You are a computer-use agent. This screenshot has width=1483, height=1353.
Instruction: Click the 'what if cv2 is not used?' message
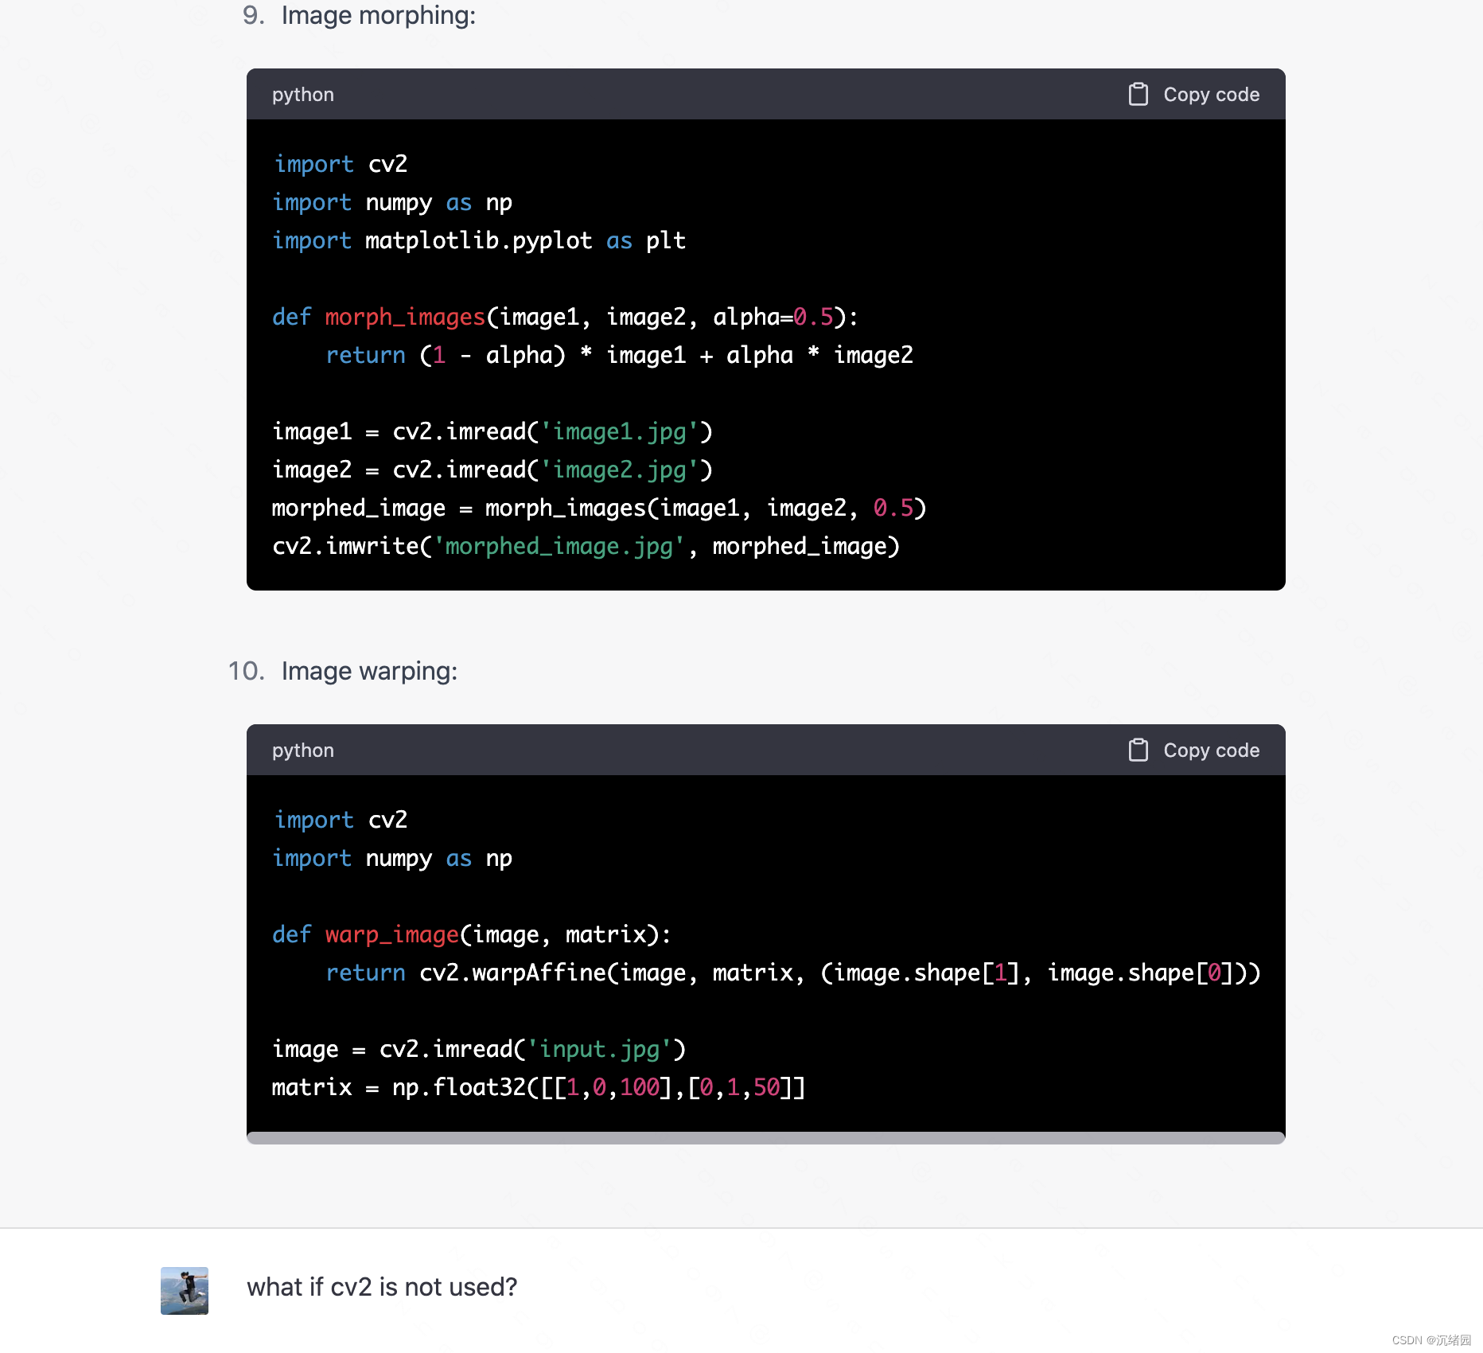(x=382, y=1286)
